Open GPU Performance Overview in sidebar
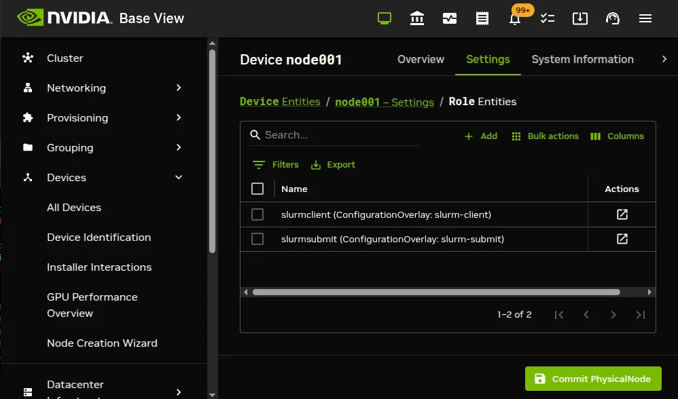Image resolution: width=678 pixels, height=399 pixels. click(x=92, y=305)
